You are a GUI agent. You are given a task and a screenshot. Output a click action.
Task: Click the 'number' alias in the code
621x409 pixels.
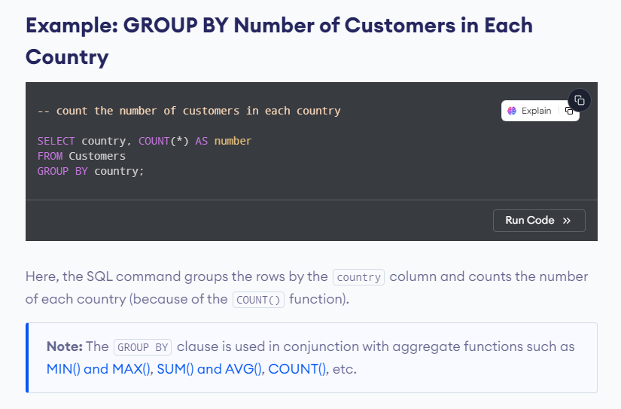233,141
